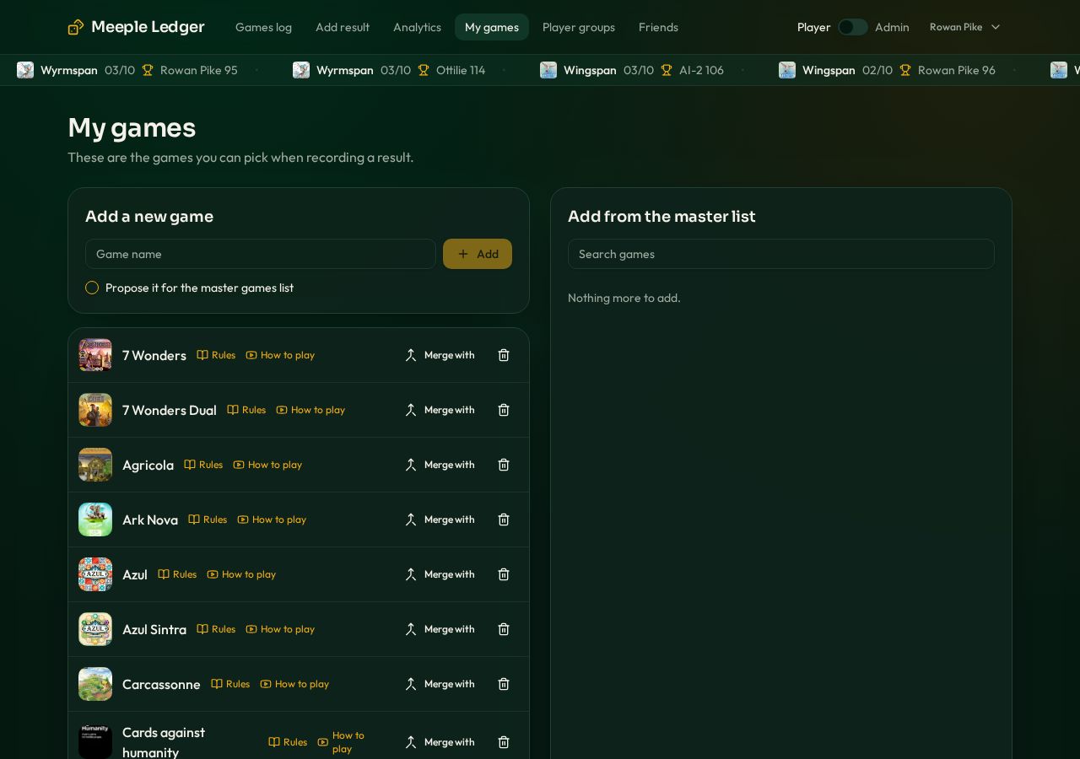
Task: Click Azul Sintra how-to-play video icon
Action: tap(251, 629)
